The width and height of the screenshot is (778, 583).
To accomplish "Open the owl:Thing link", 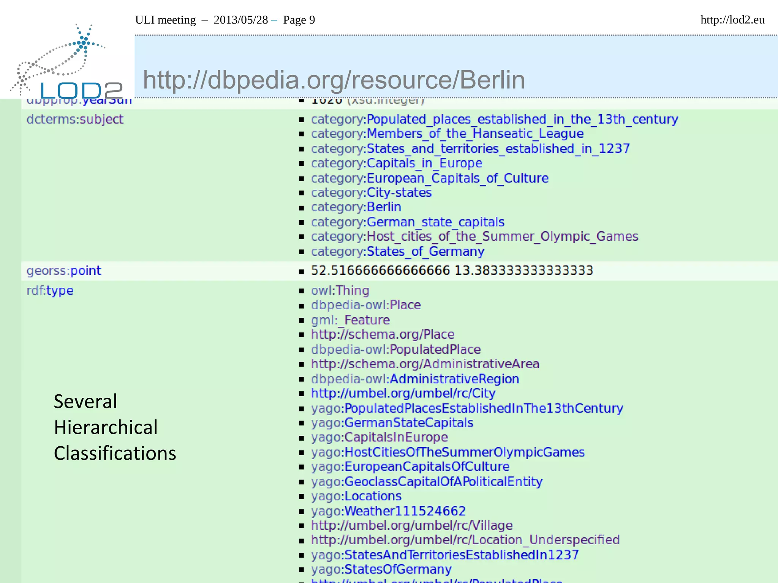I will point(340,290).
